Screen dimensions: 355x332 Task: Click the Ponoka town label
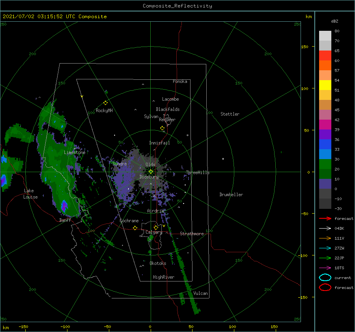click(x=180, y=81)
